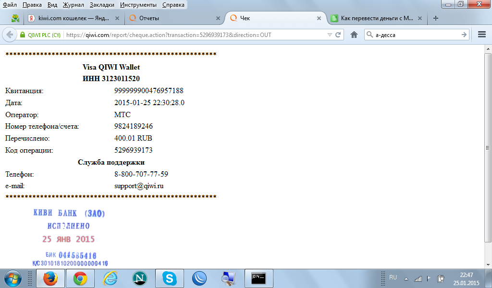Click the Firefox back arrow button
Image resolution: width=492 pixels, height=288 pixels.
point(10,35)
